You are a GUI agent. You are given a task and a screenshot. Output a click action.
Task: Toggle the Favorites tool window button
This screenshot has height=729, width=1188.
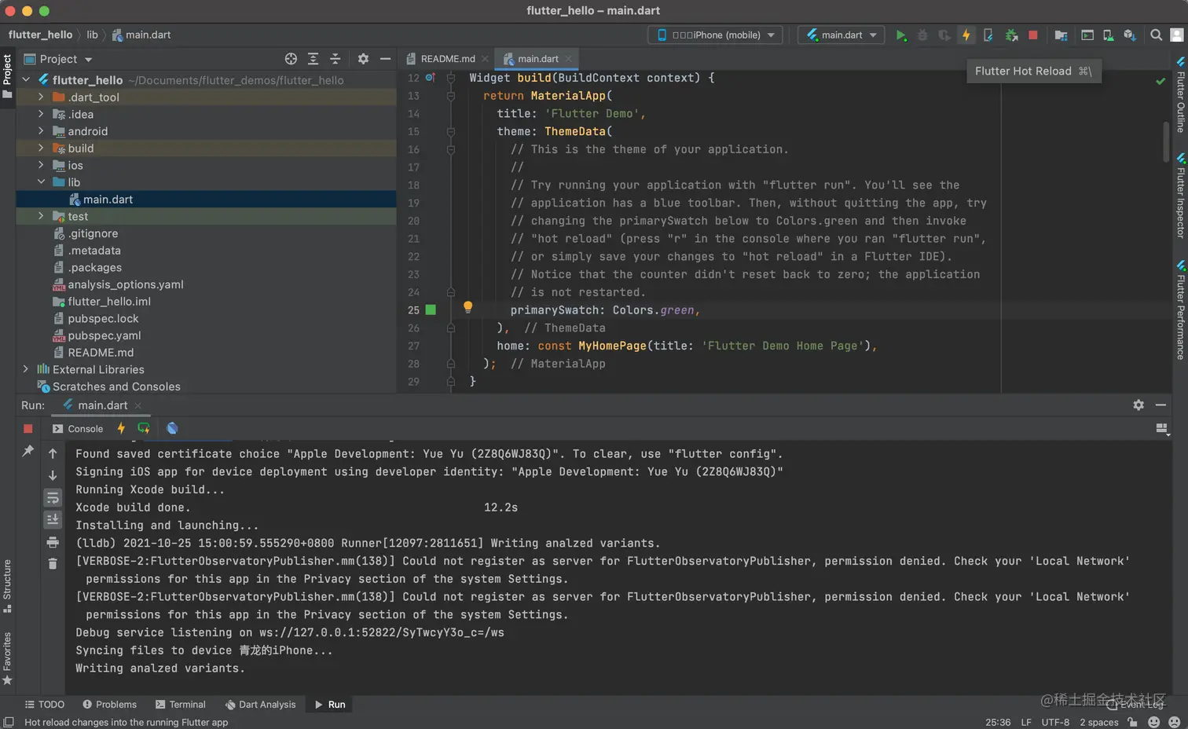tap(7, 658)
